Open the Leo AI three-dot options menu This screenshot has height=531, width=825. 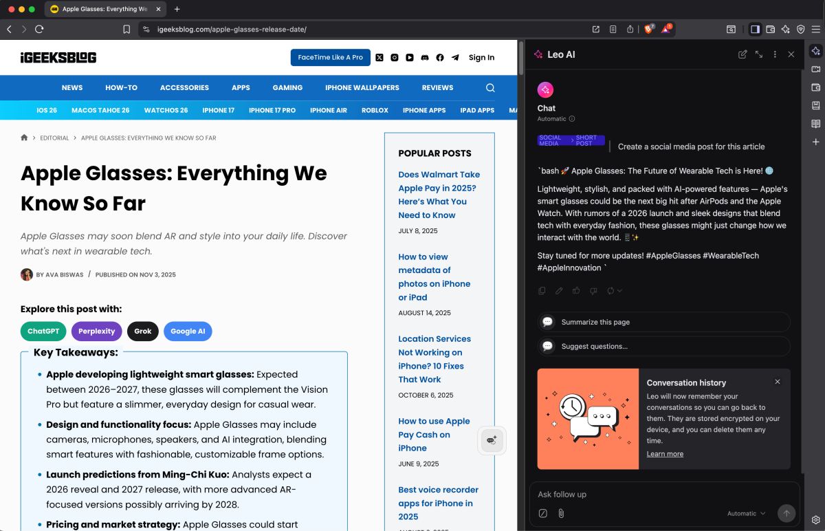(774, 54)
